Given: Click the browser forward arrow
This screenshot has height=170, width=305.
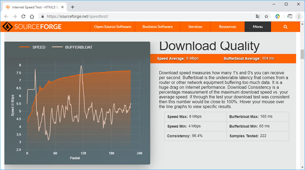Looking at the screenshot, I should [15, 17].
